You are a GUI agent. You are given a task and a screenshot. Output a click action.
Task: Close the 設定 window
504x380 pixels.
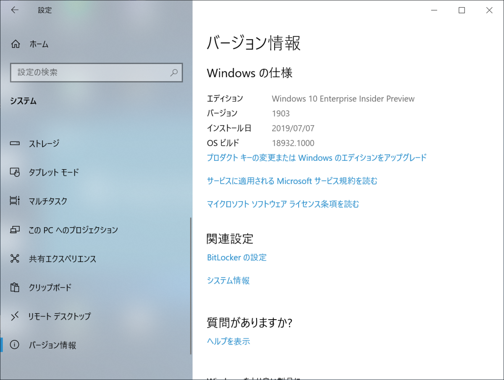(489, 10)
